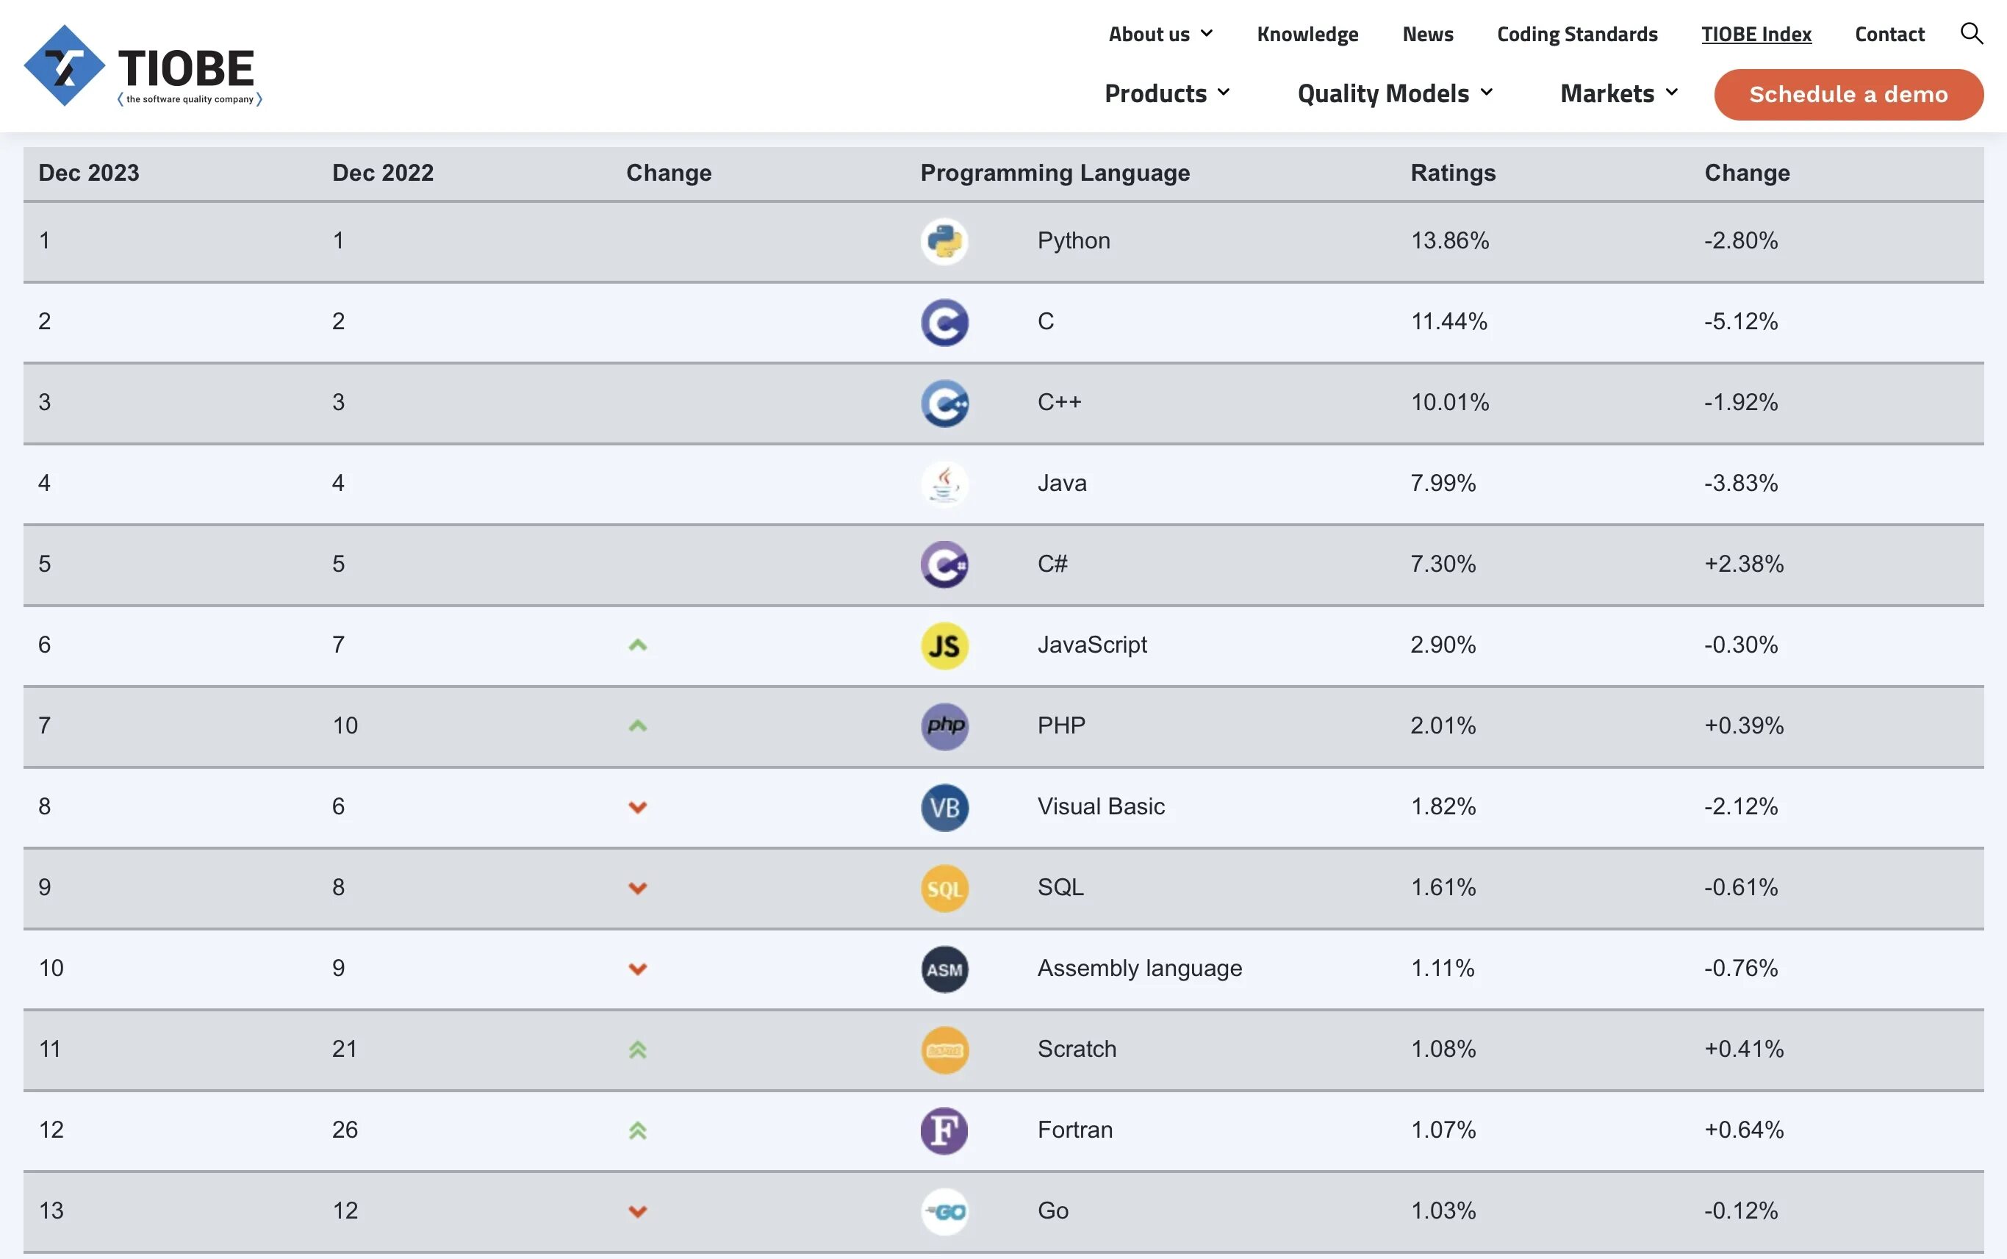Viewport: 2007px width, 1259px height.
Task: Click the Assembly ASM icon
Action: 944,969
